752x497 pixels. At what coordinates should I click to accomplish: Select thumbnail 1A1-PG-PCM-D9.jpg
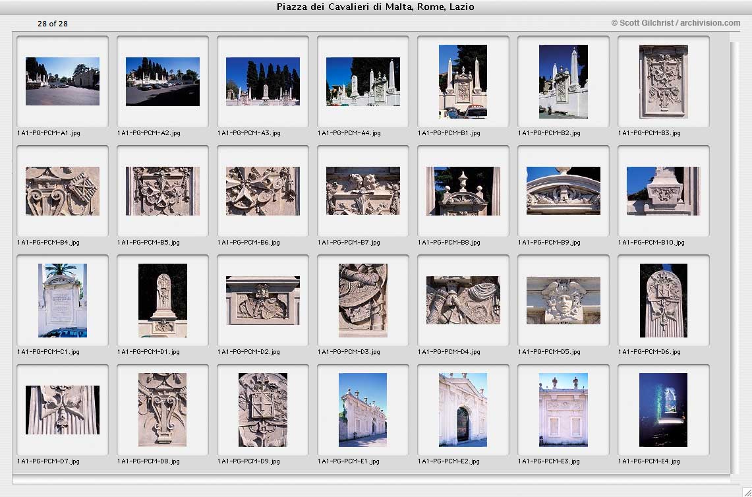pos(263,410)
